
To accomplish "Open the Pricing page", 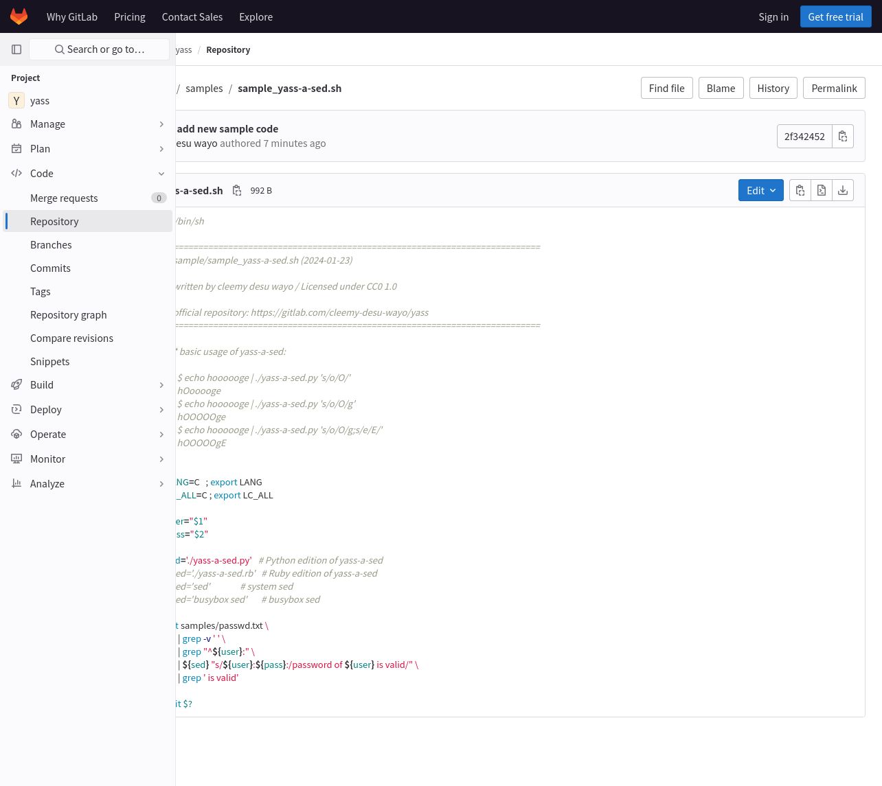I will [130, 16].
